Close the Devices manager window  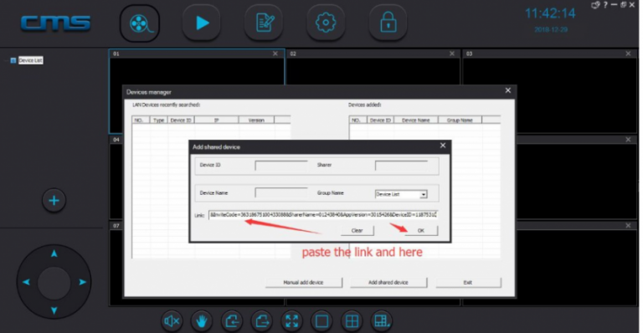click(508, 90)
